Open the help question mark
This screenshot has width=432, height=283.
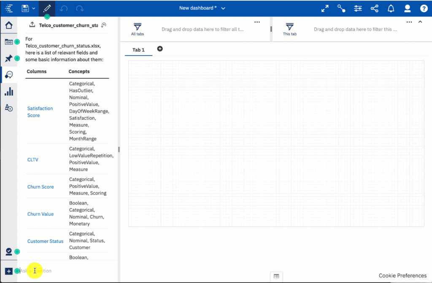tap(424, 8)
